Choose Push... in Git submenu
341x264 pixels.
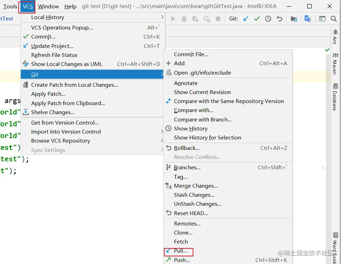228,260
